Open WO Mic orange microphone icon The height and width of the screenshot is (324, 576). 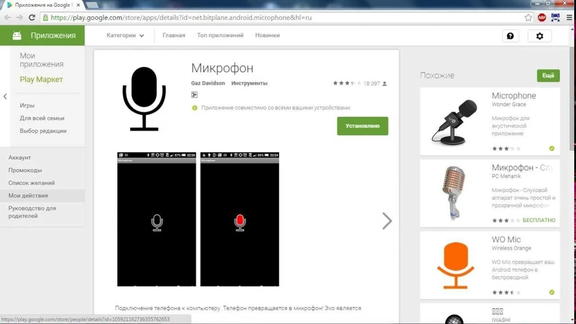(x=455, y=265)
